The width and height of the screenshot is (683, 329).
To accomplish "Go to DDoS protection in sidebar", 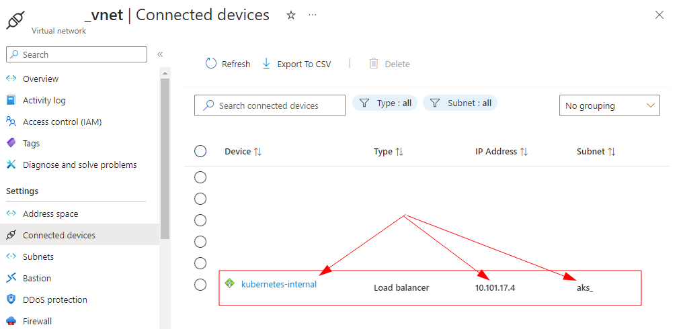I will pos(55,299).
